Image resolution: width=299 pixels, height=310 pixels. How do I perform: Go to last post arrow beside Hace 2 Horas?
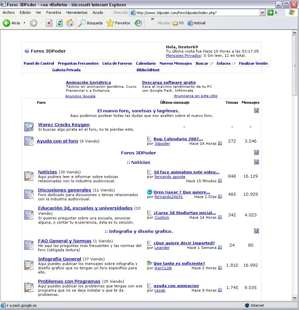tap(220, 268)
